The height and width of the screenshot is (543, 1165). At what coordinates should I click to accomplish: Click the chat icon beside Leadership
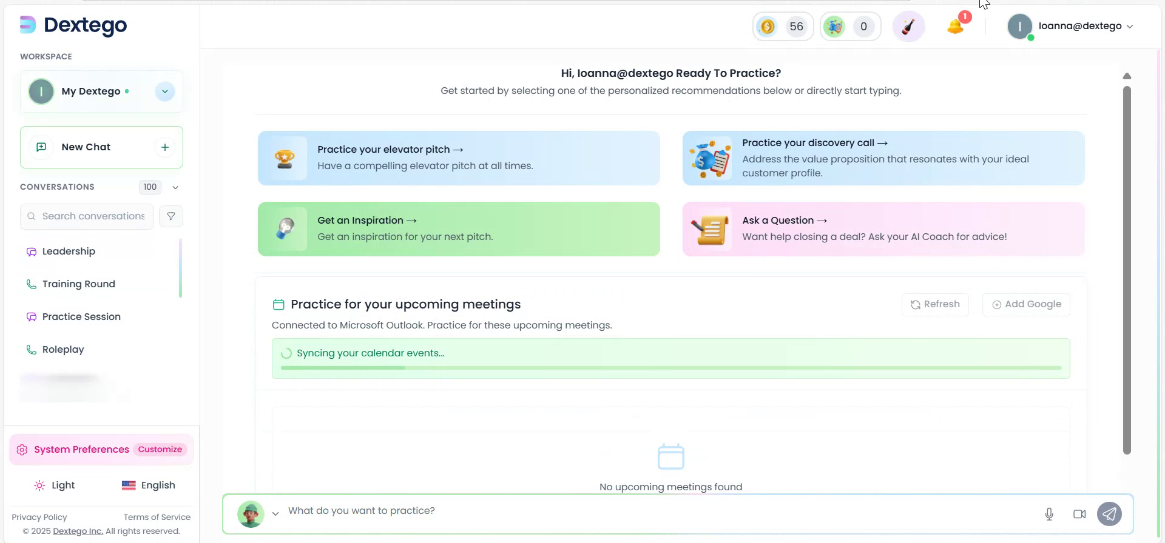point(32,252)
